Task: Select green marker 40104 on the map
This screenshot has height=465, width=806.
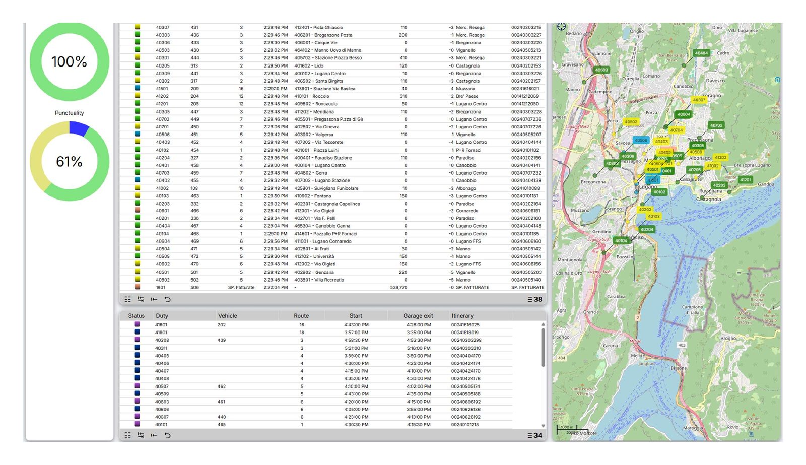Action: (621, 240)
